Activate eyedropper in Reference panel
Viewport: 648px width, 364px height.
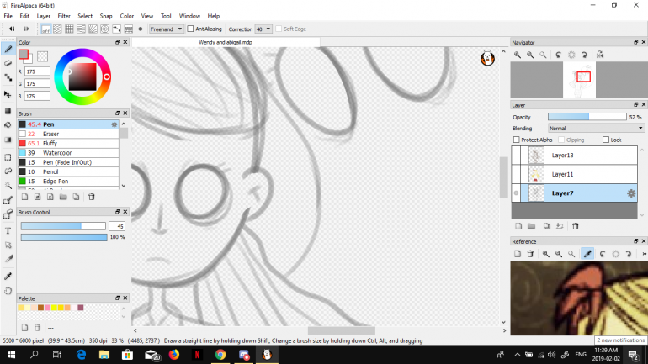[x=587, y=253]
